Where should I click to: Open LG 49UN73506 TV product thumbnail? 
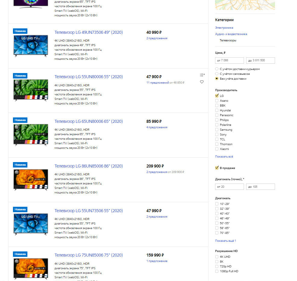[31, 46]
